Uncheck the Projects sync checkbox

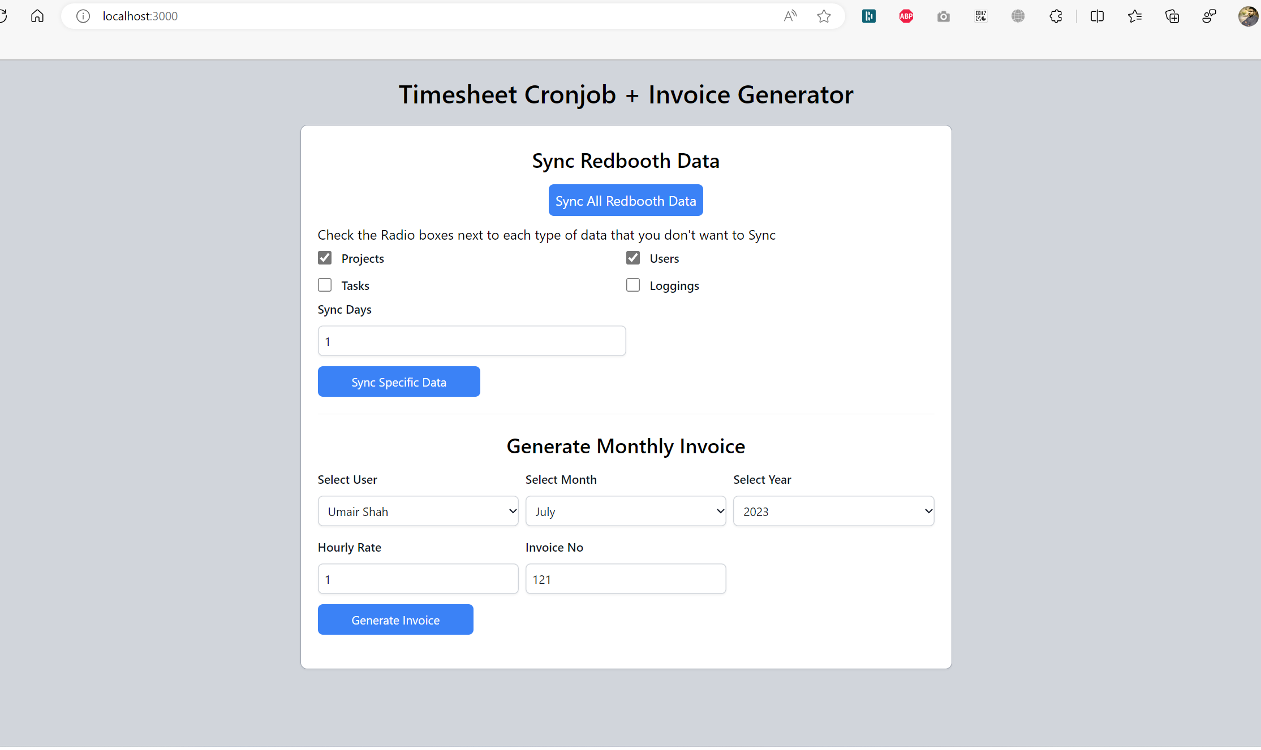[325, 257]
